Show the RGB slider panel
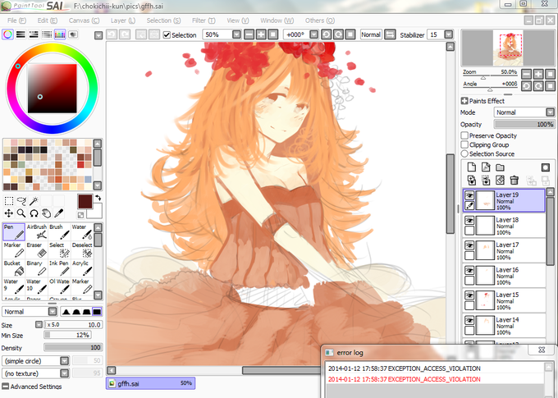Viewport: 558px width, 398px height. 21,34
